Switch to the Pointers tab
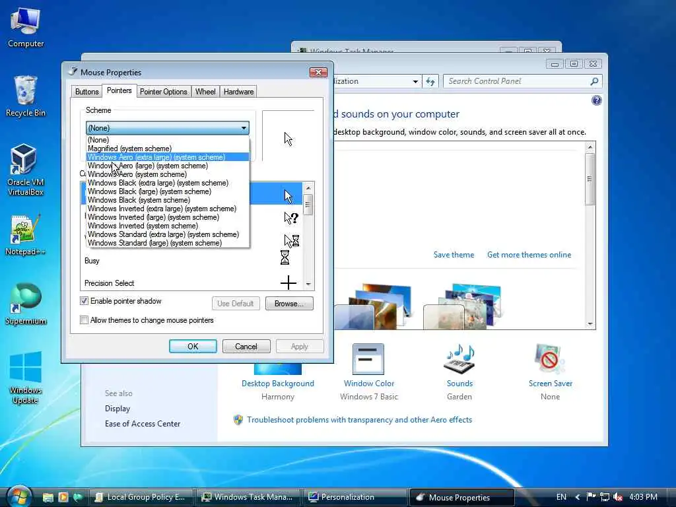676x507 pixels. coord(119,90)
